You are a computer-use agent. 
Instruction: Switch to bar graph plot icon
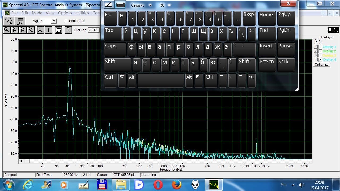coord(48,30)
